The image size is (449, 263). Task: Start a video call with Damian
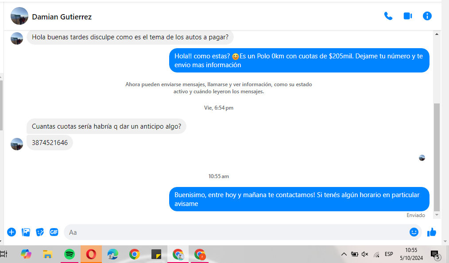click(x=408, y=16)
